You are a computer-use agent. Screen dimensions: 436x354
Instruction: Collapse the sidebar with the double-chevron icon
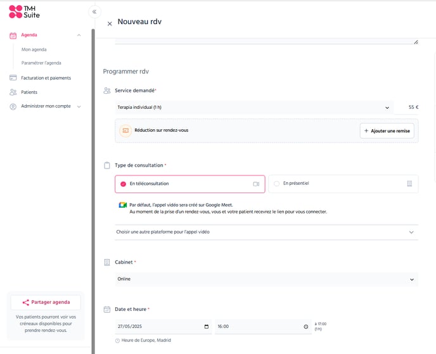tap(94, 11)
